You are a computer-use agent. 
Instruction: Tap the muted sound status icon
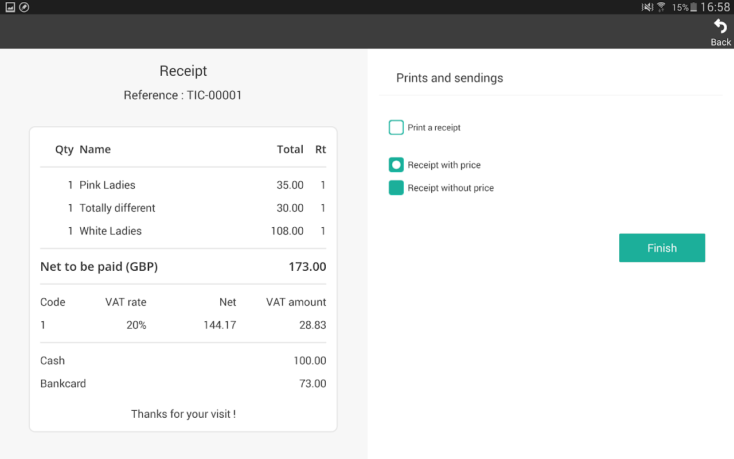[x=647, y=7]
